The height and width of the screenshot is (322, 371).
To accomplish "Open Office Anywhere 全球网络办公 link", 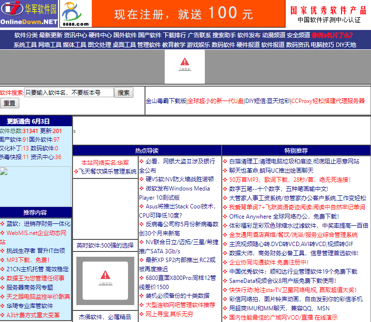I will (x=284, y=217).
